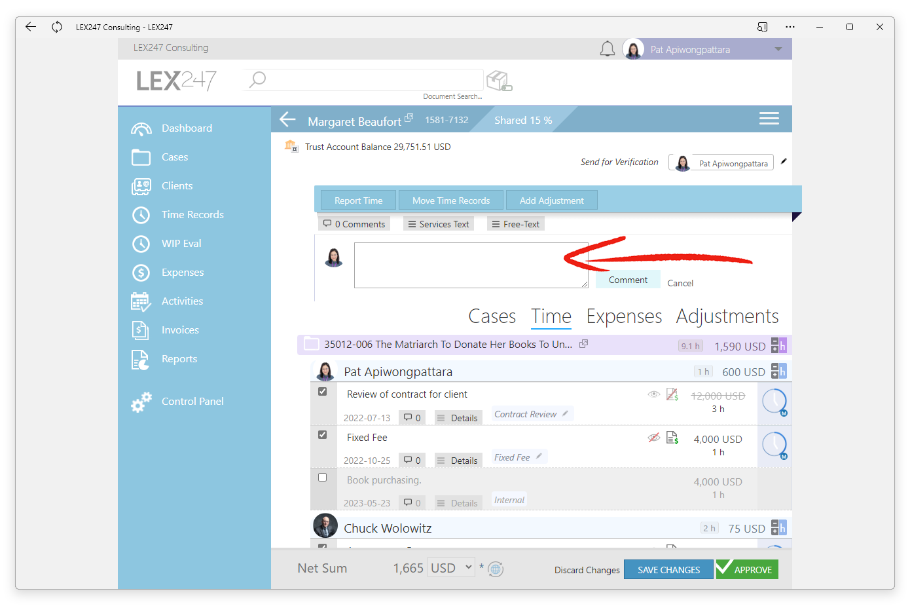Click add-hours icon on Chuck Wolowitz row
This screenshot has height=606, width=910.
click(778, 527)
